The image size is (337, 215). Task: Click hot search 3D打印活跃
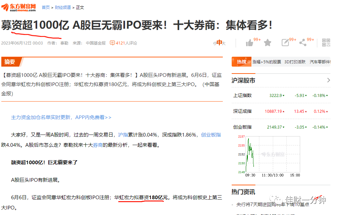(295, 62)
